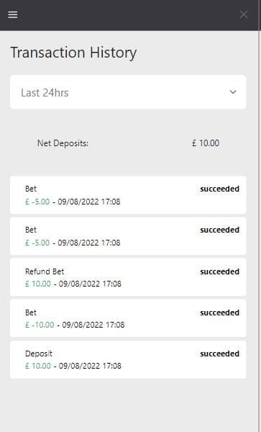261x432 pixels.
Task: Click succeeded status on Deposit row
Action: pos(219,354)
